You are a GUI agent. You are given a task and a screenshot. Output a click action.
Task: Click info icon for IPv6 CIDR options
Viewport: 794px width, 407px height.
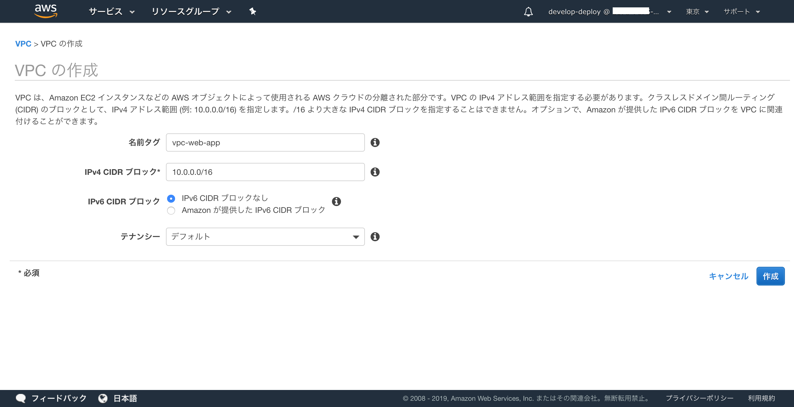coord(336,202)
